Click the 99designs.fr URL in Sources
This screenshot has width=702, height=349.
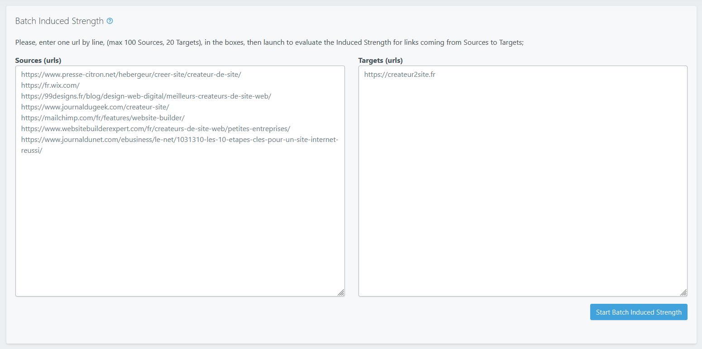click(x=146, y=96)
